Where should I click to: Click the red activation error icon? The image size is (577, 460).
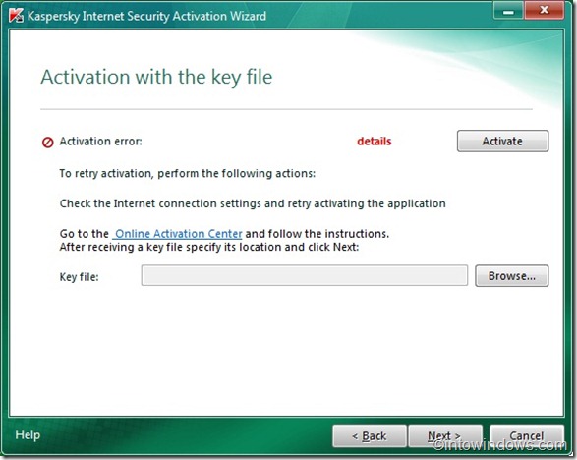coord(47,143)
